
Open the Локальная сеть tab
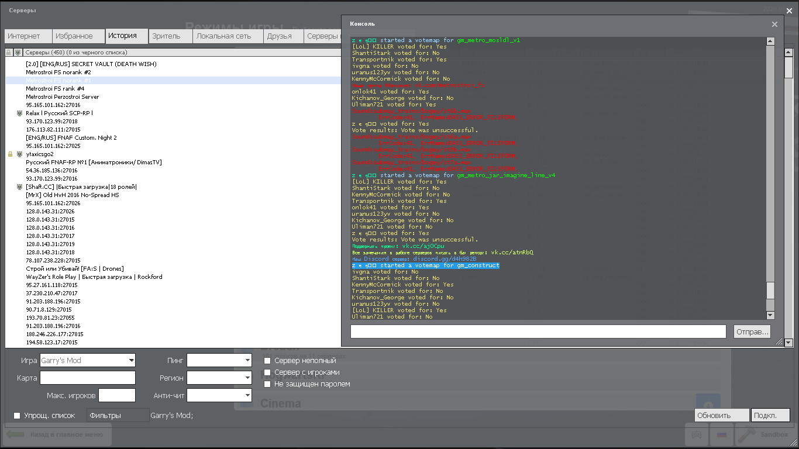pos(223,36)
